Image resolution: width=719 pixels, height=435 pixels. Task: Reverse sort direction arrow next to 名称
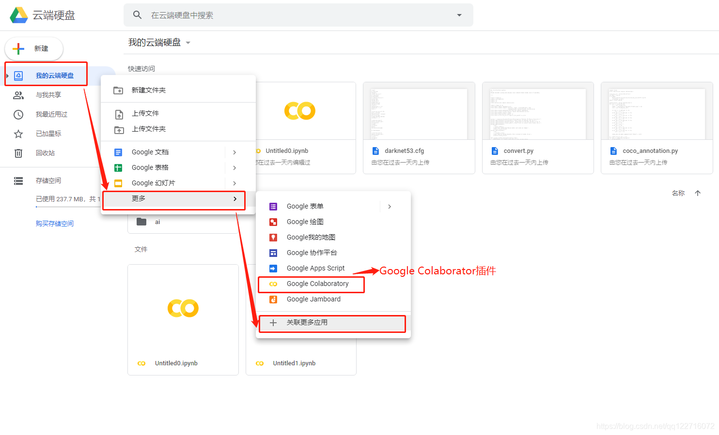(698, 193)
